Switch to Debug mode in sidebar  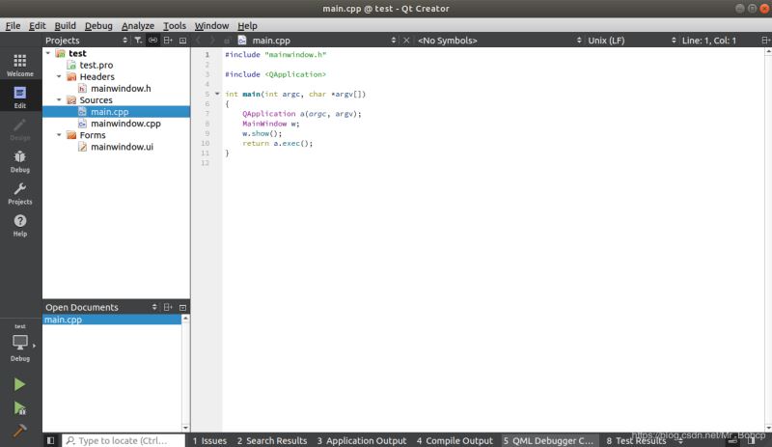click(x=19, y=159)
